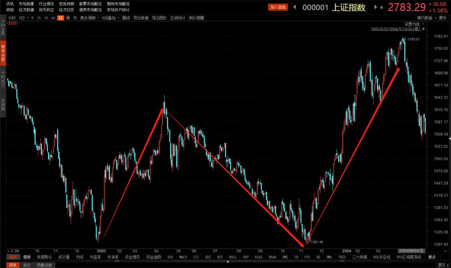The width and height of the screenshot is (451, 268).
Task: Open the K线叠加 overlay dropdown
Action: tap(110, 18)
